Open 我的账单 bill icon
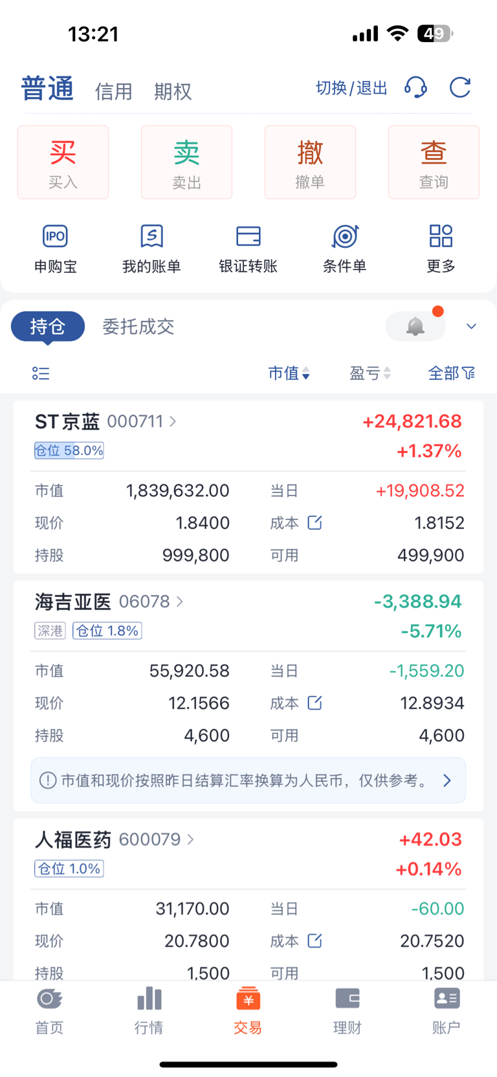The height and width of the screenshot is (1077, 497). (x=151, y=237)
